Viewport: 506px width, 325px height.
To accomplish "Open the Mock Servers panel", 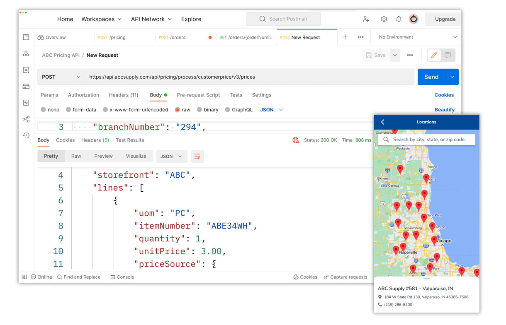I will 26,86.
